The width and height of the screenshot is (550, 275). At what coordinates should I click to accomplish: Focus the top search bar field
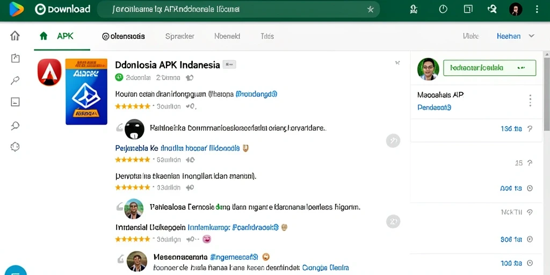pyautogui.click(x=238, y=10)
